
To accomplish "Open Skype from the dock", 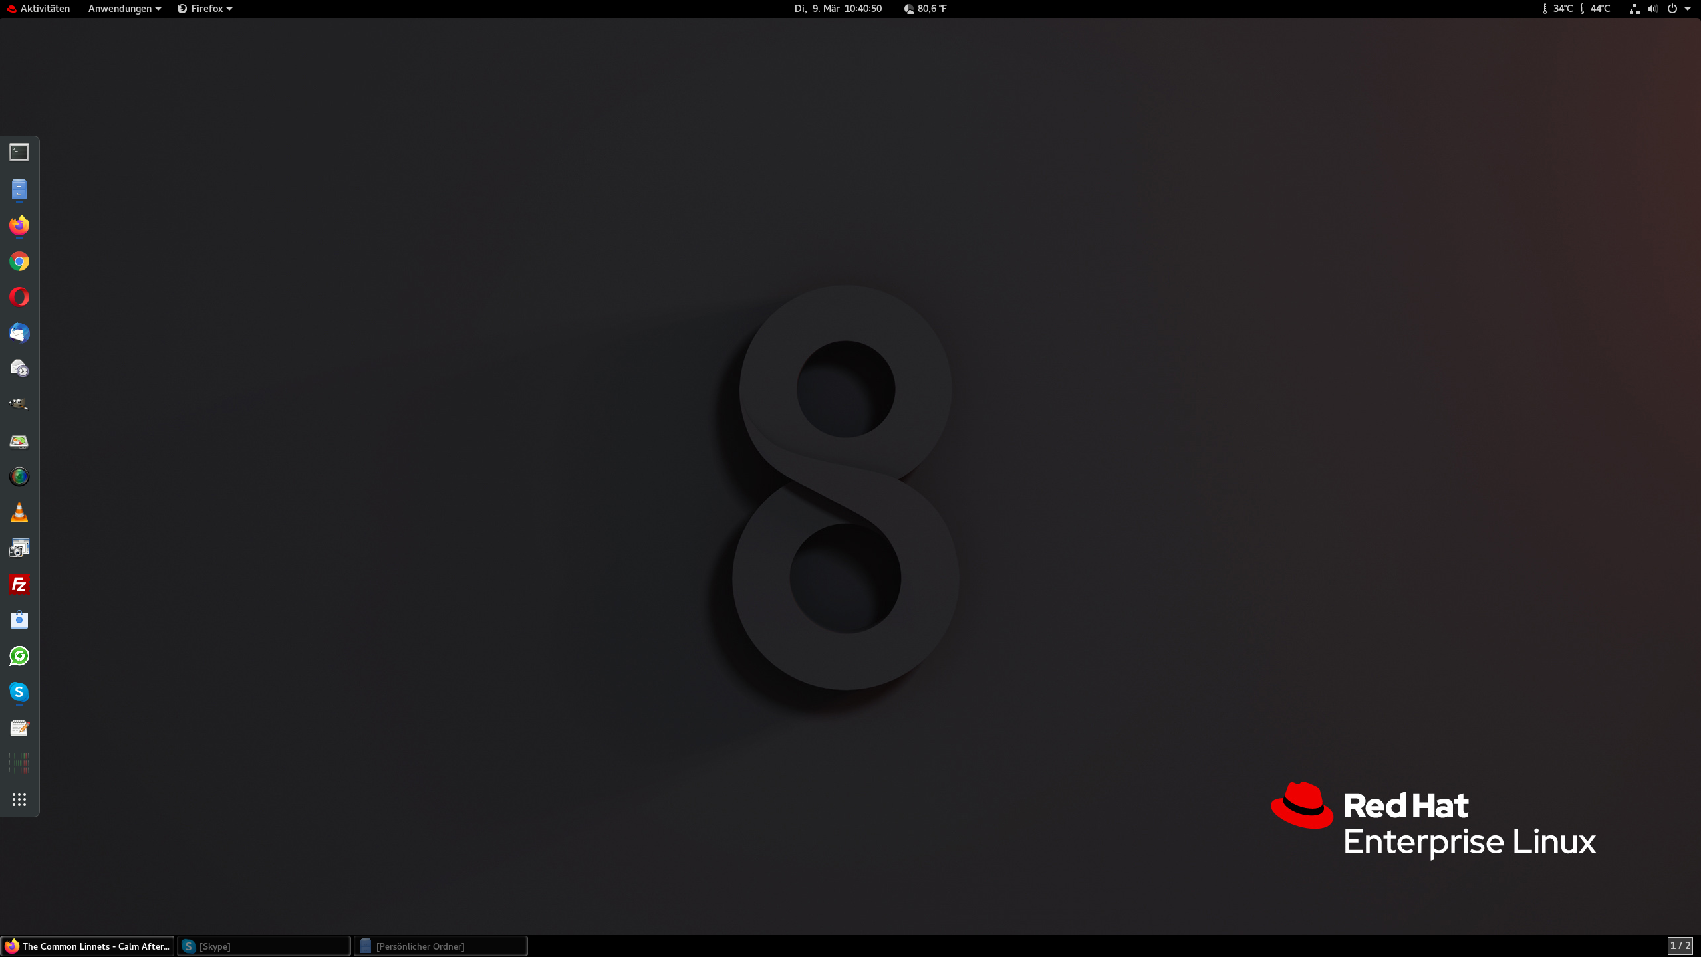I will coord(19,692).
